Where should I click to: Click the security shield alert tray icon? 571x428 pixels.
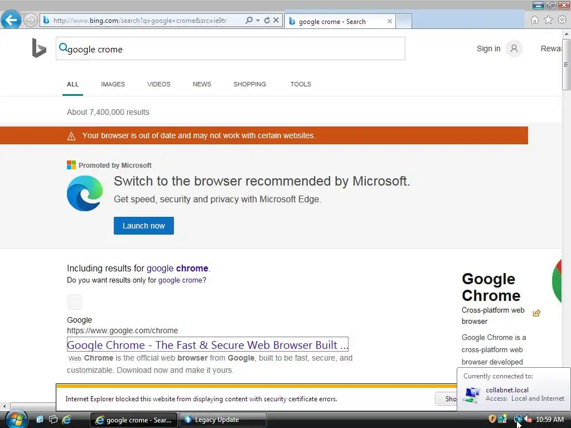492,419
